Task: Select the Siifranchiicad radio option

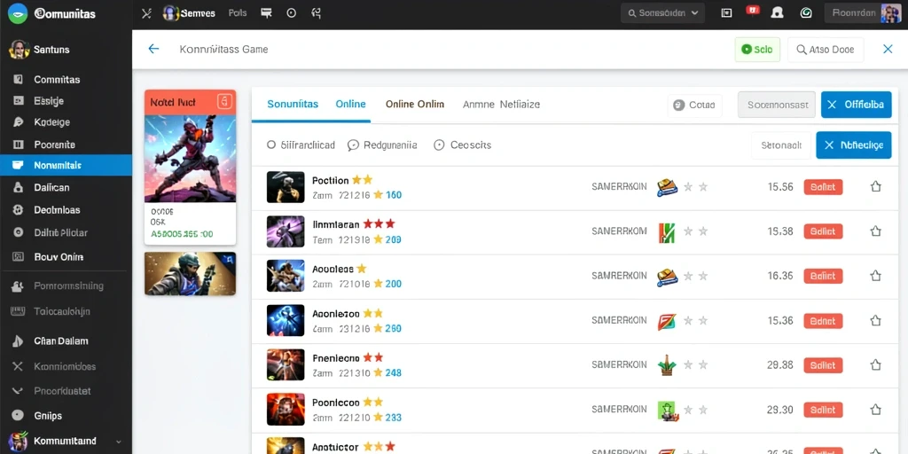Action: click(x=301, y=145)
